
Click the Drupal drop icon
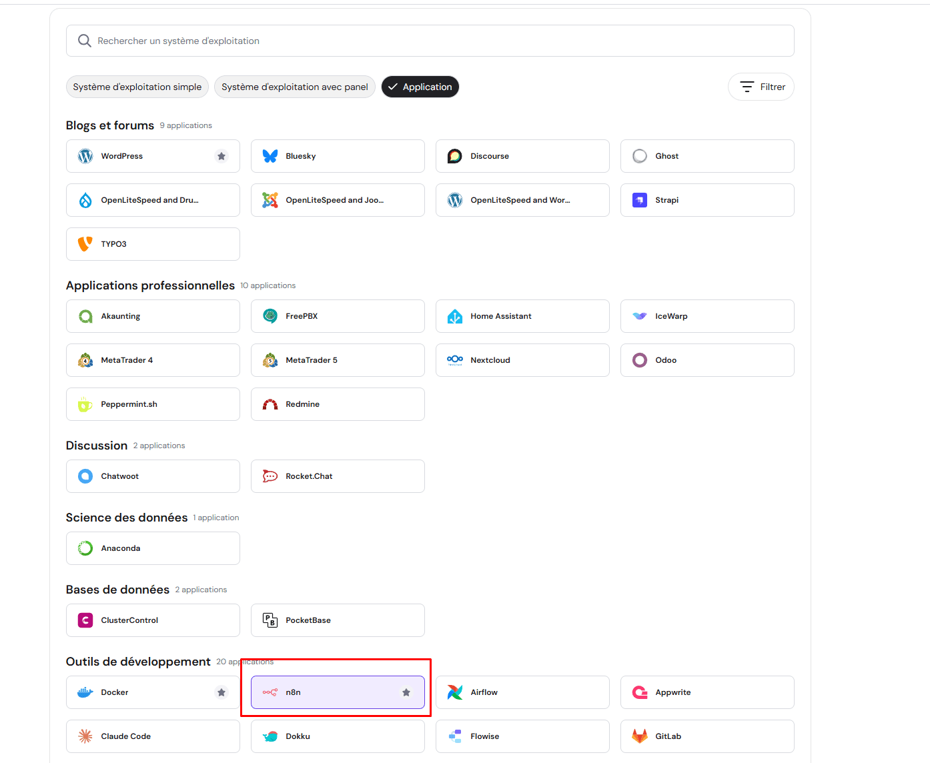[x=85, y=200]
